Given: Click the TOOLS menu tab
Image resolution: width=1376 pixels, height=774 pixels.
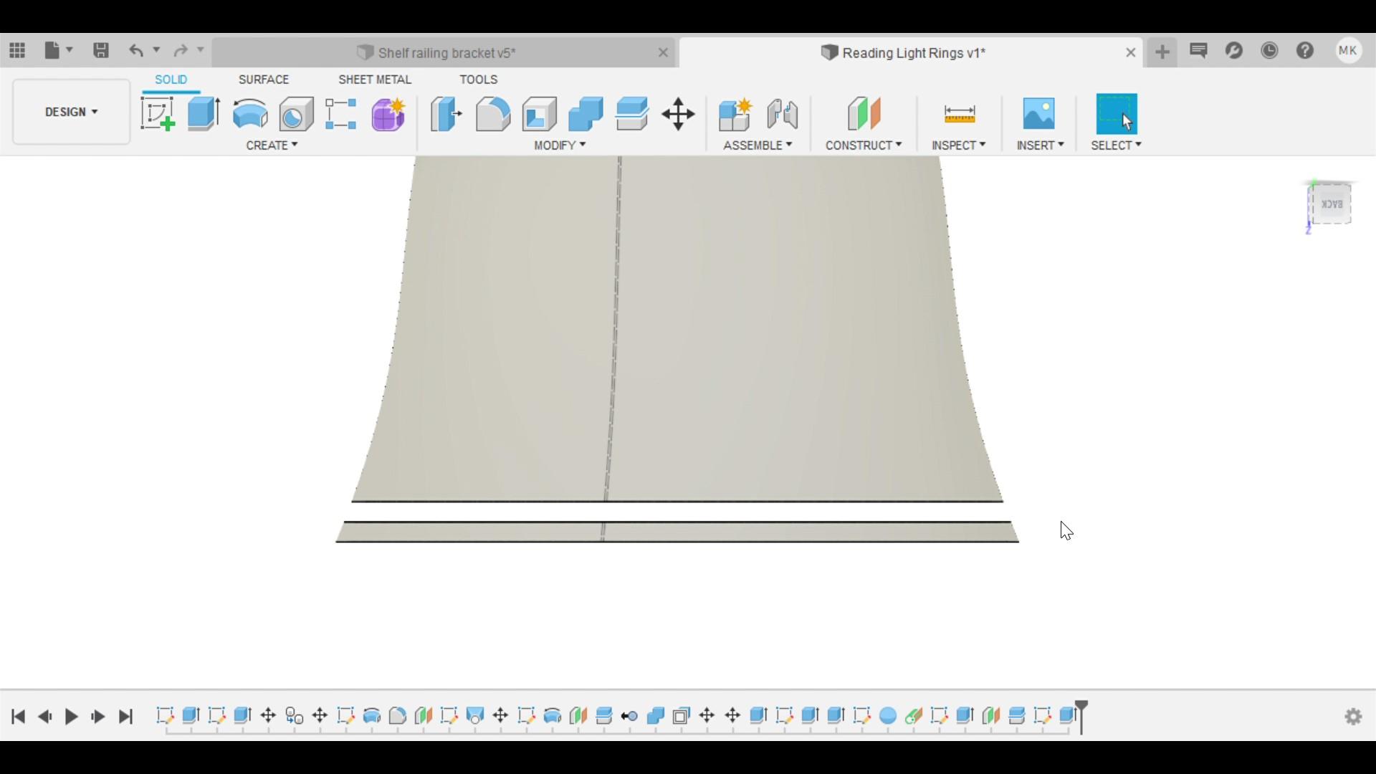Looking at the screenshot, I should point(478,78).
